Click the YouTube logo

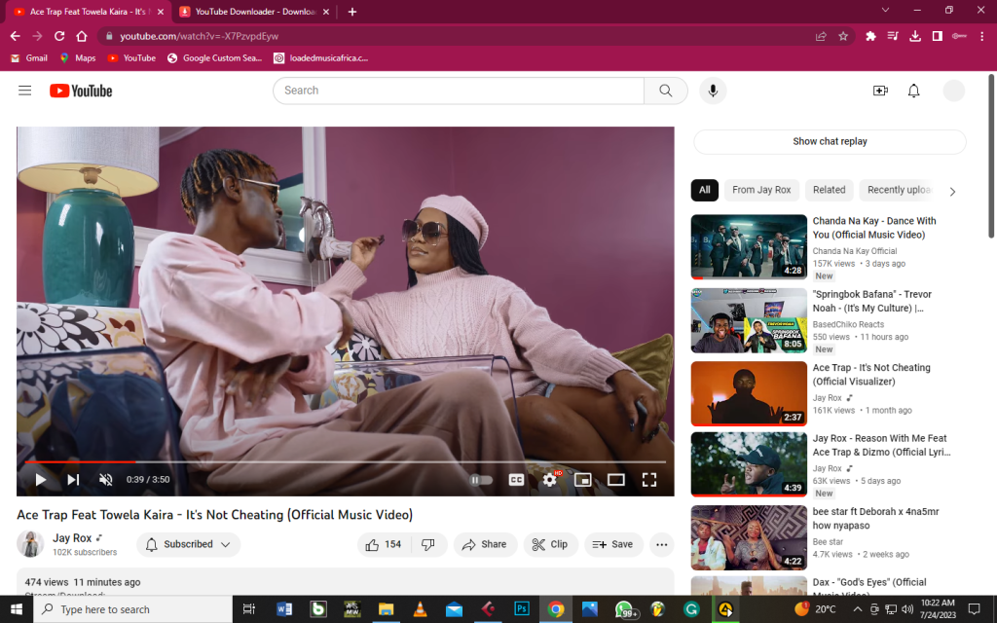tap(81, 91)
